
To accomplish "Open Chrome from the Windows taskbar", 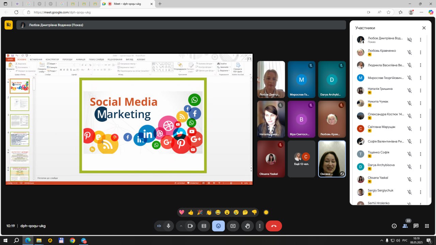I will point(72,240).
